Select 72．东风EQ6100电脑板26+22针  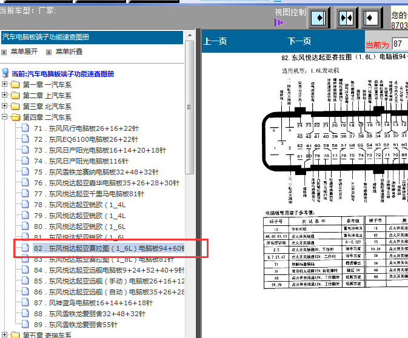(86, 139)
